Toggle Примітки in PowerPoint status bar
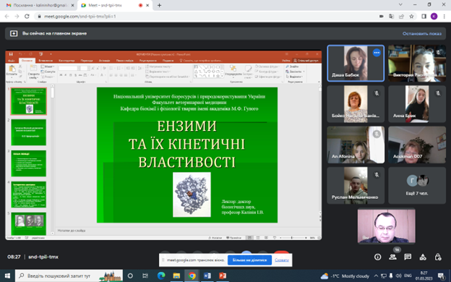Image resolution: width=451 pixels, height=282 pixels. (233, 238)
